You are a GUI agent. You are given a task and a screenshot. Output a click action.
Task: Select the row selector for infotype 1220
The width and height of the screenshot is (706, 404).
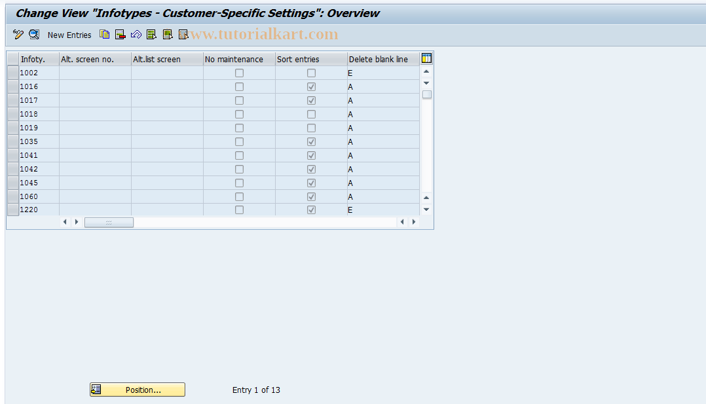[x=12, y=210]
